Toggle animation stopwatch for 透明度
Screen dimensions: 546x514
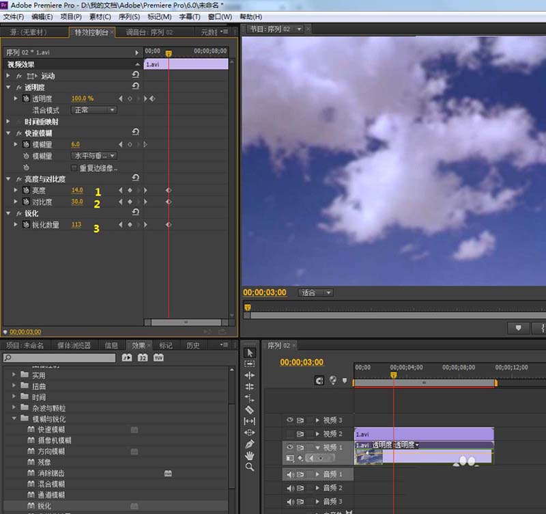(x=26, y=98)
